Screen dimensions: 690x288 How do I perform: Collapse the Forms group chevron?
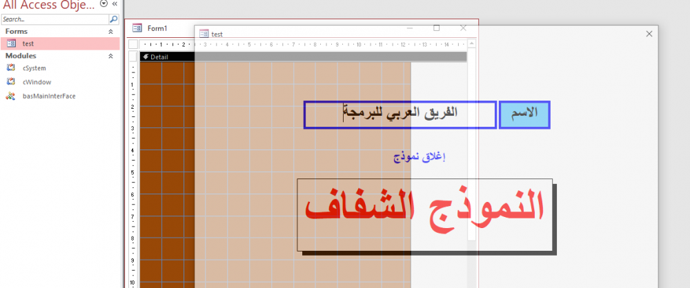pyautogui.click(x=111, y=32)
